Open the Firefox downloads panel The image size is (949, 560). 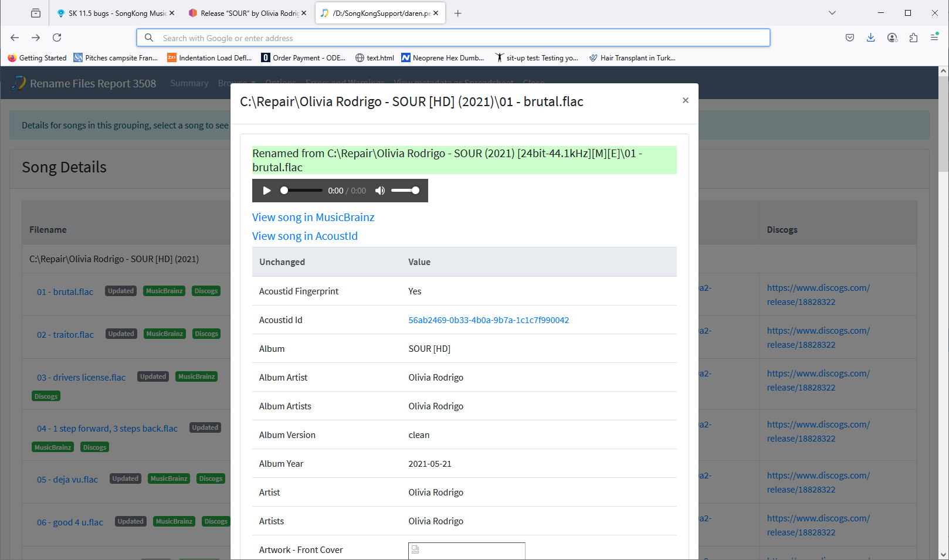point(871,38)
